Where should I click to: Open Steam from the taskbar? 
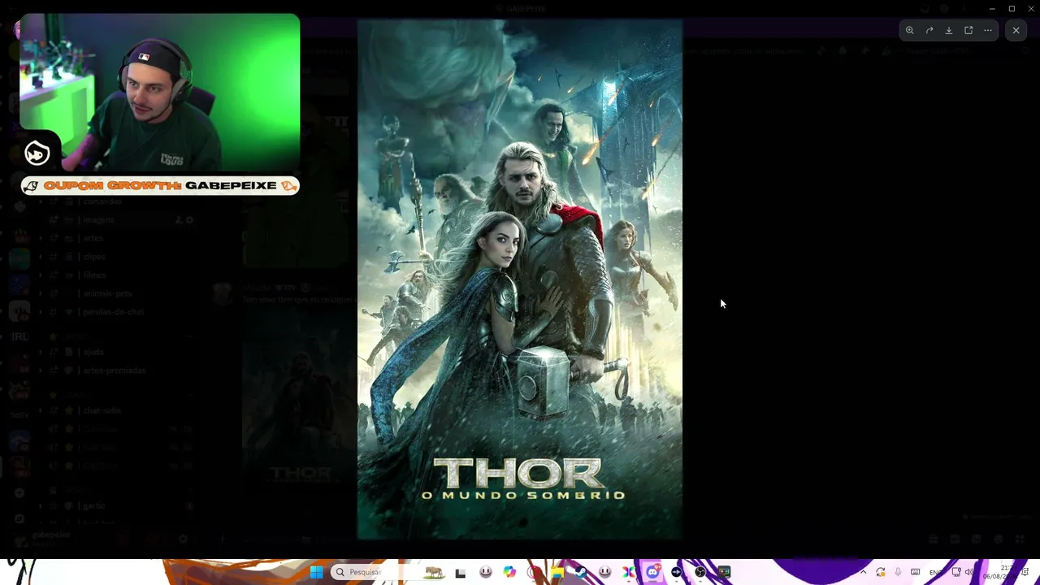click(x=581, y=572)
